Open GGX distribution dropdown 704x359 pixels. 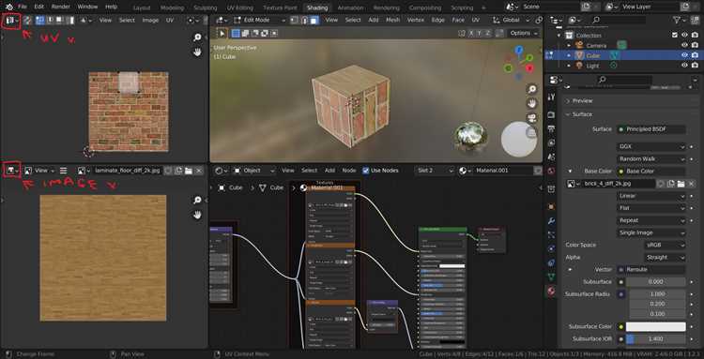click(651, 146)
